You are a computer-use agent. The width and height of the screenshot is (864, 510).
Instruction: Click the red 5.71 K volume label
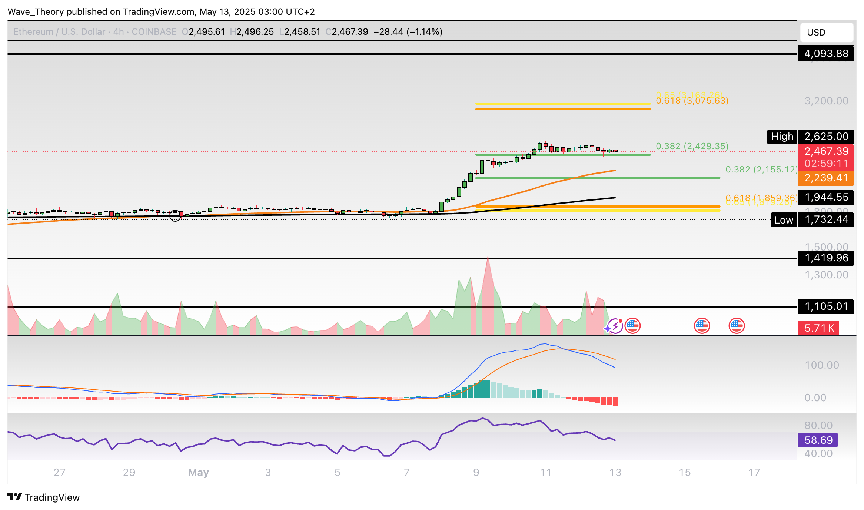click(819, 328)
